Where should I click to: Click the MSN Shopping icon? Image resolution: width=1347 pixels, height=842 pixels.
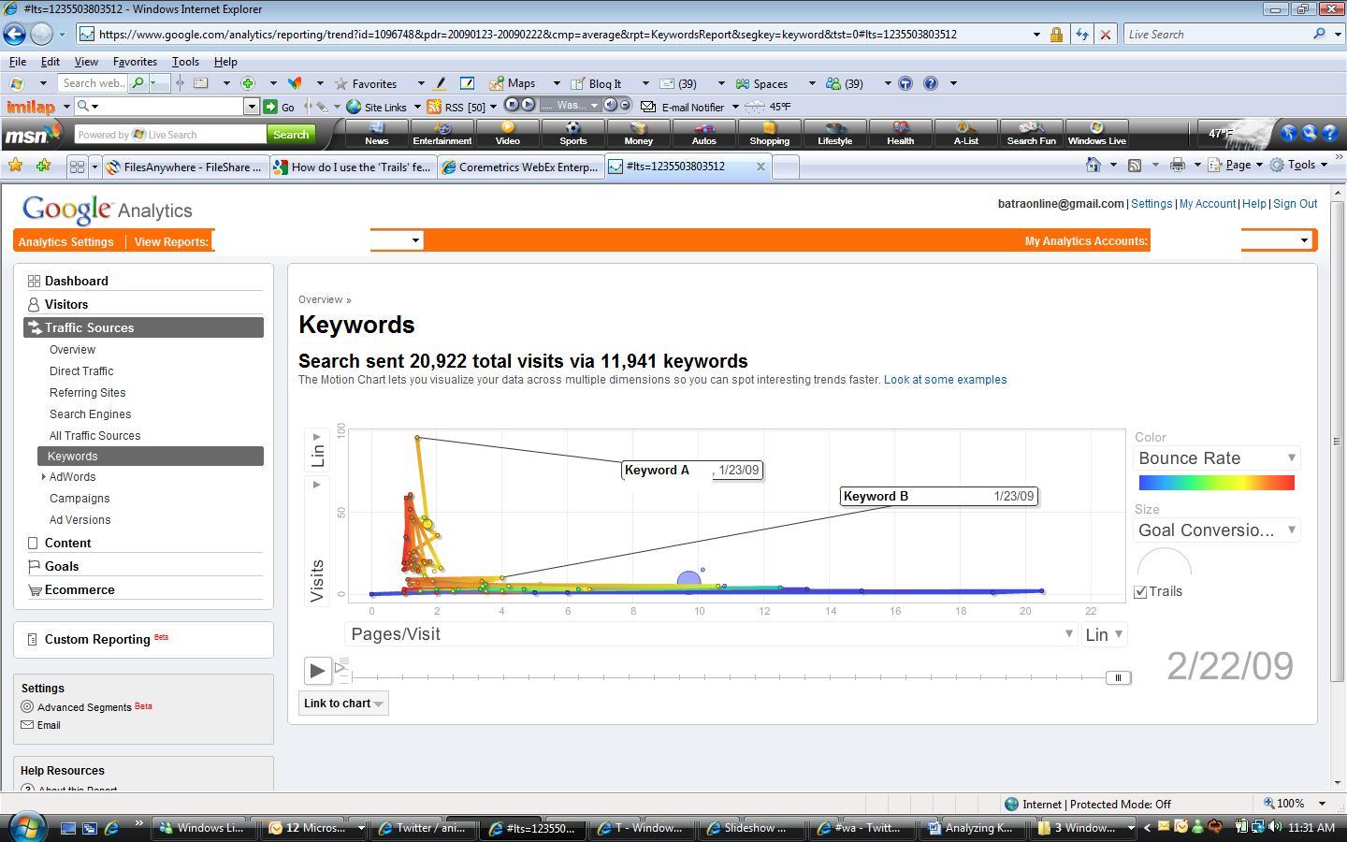pyautogui.click(x=770, y=134)
